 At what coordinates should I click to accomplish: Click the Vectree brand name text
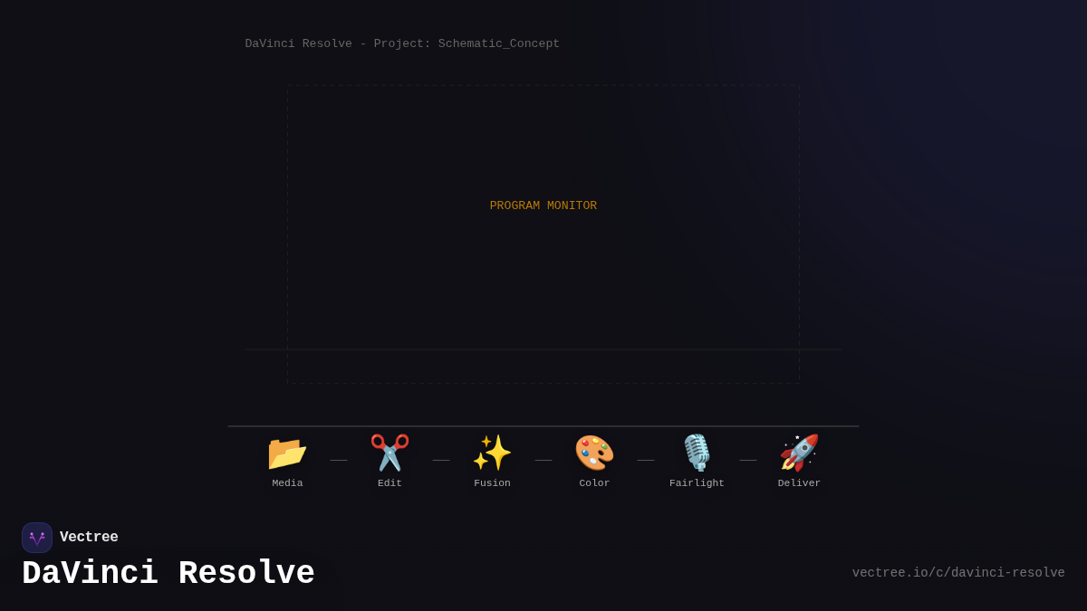click(89, 536)
